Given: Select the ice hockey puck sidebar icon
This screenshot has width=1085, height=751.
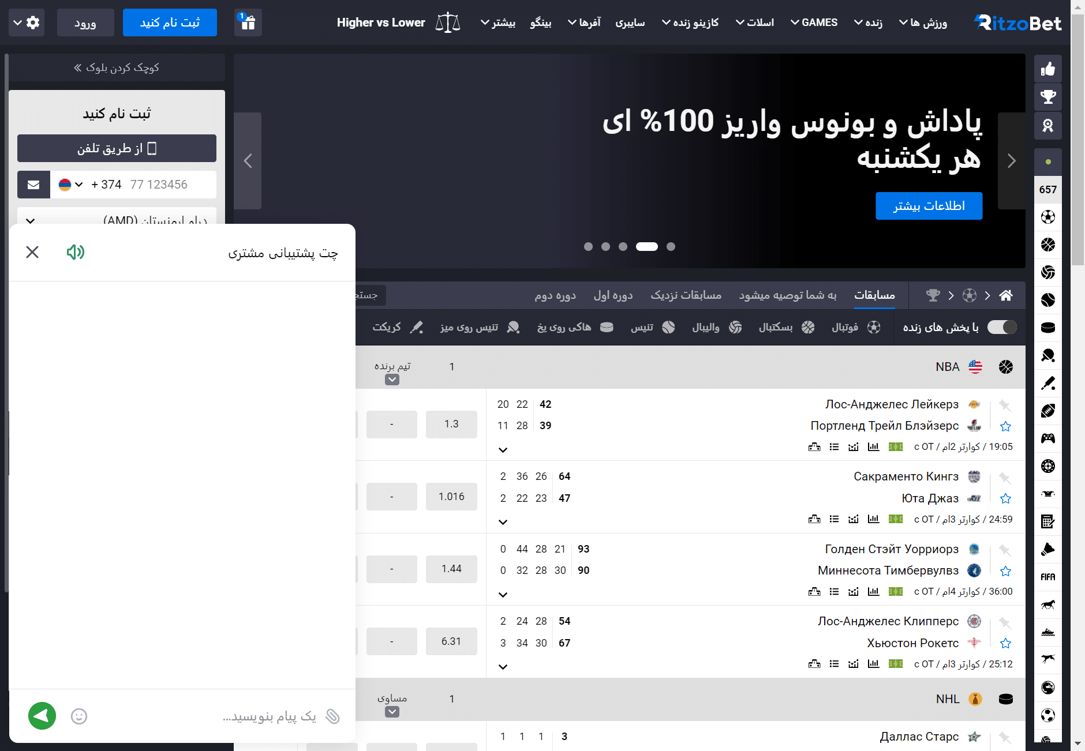Looking at the screenshot, I should click(x=1048, y=328).
